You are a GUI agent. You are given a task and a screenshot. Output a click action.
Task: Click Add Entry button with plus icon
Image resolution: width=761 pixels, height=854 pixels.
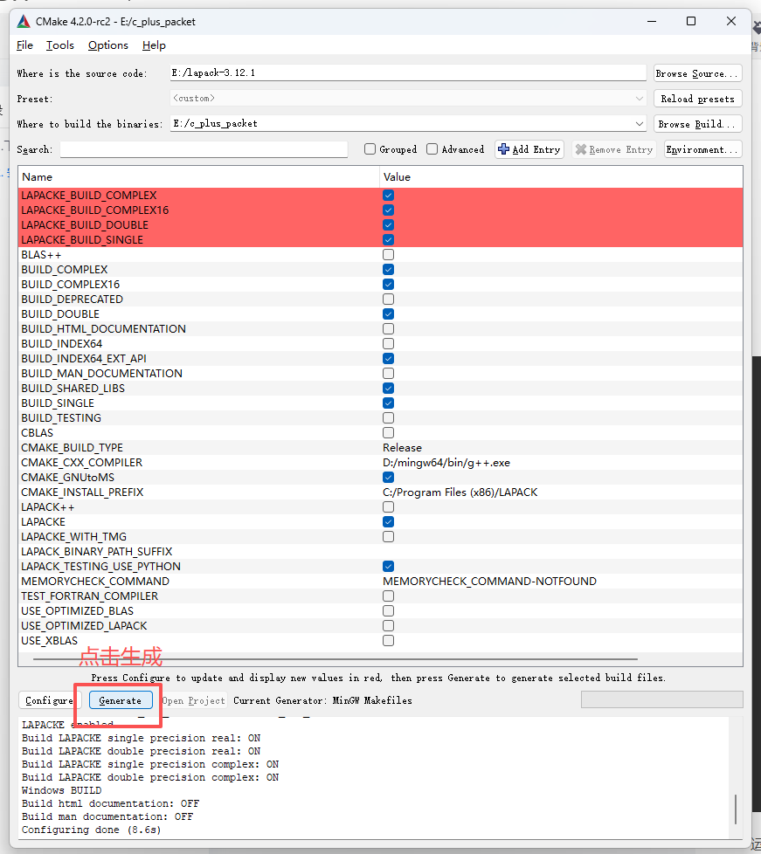click(x=529, y=149)
